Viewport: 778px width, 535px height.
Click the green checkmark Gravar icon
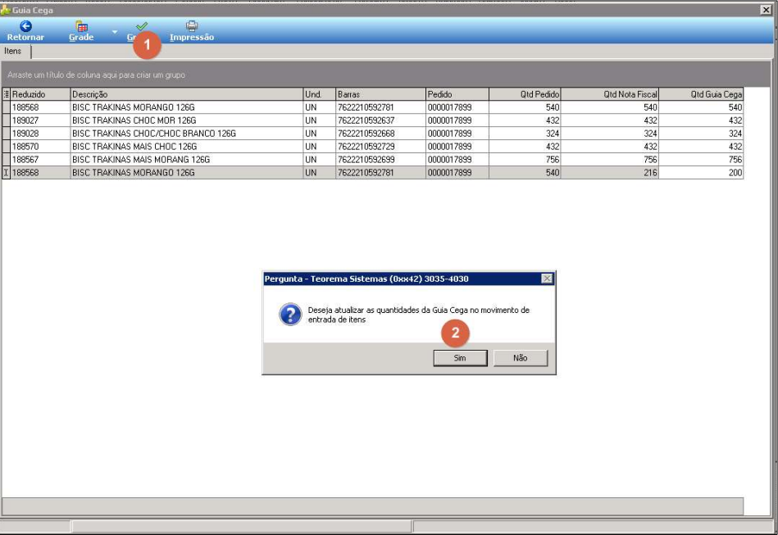pyautogui.click(x=141, y=25)
